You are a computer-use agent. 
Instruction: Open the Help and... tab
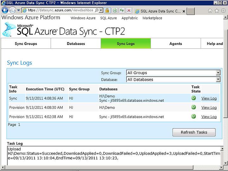point(212,43)
